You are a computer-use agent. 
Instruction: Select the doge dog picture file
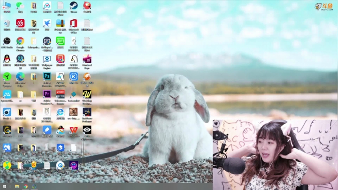tap(74, 112)
